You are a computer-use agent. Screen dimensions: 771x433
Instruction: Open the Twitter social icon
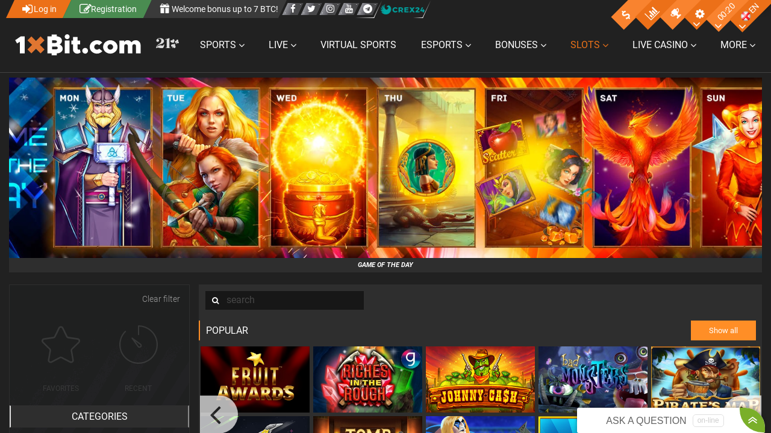[311, 9]
